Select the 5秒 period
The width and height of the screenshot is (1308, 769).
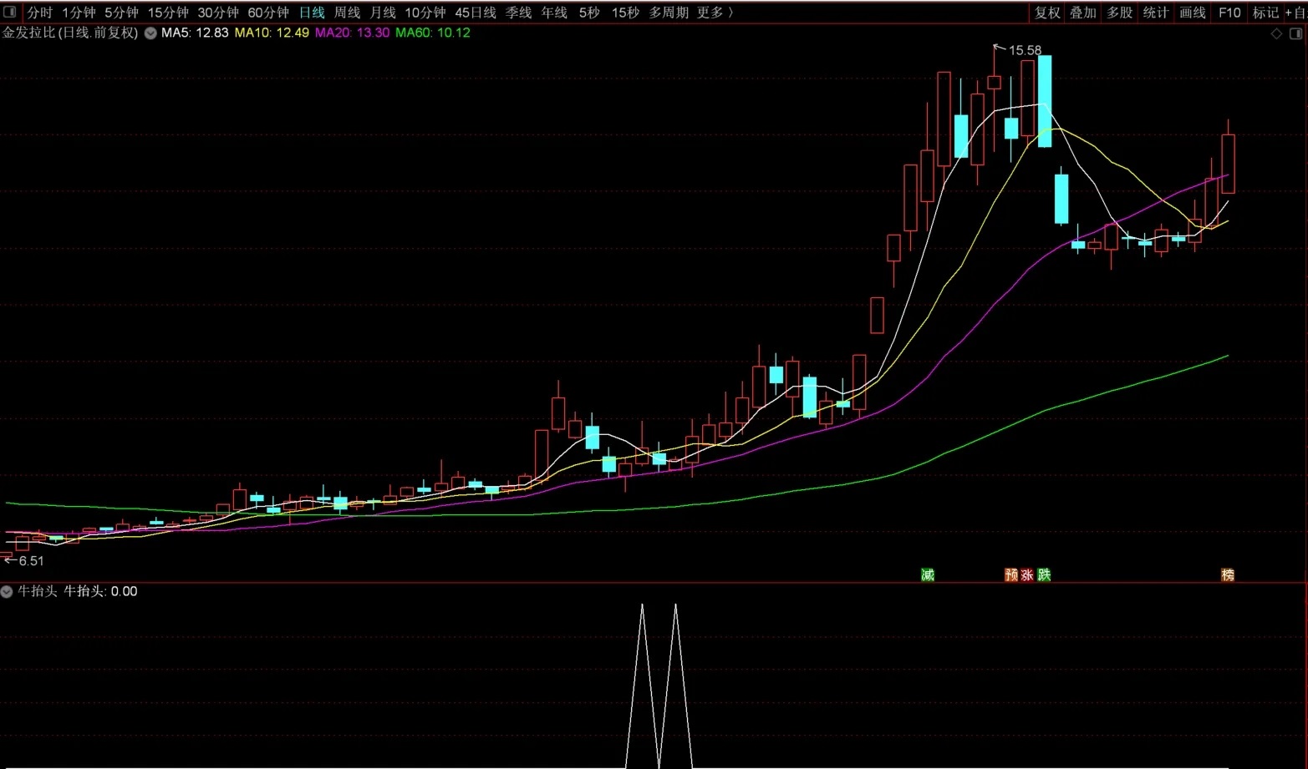[x=589, y=13]
